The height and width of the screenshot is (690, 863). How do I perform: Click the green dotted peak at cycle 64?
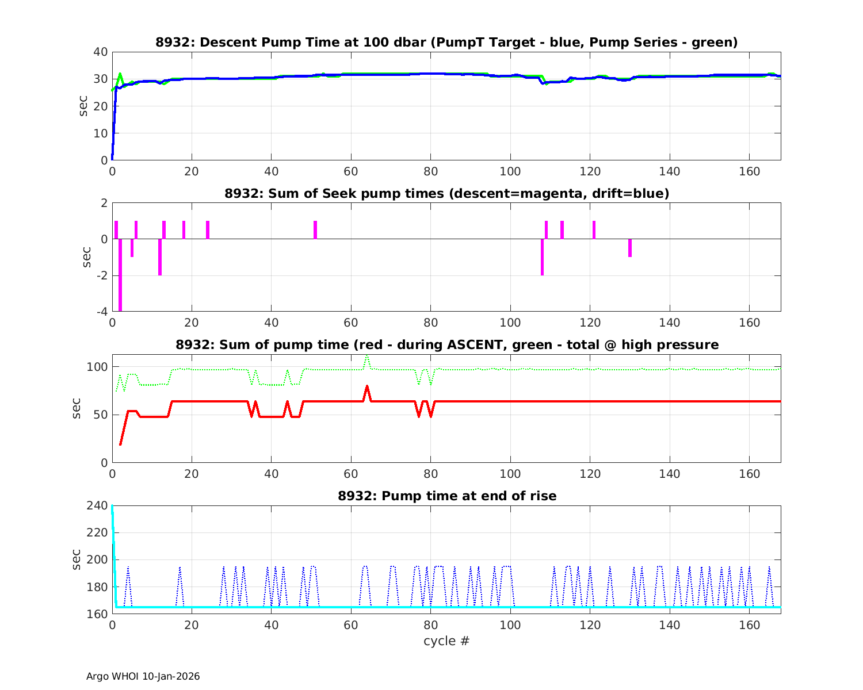[366, 356]
